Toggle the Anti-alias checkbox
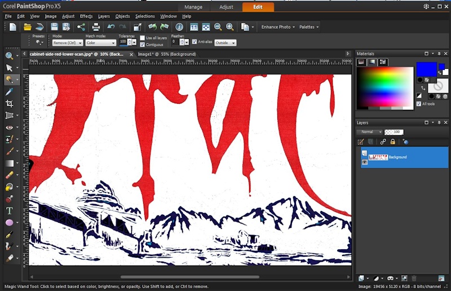 [194, 41]
